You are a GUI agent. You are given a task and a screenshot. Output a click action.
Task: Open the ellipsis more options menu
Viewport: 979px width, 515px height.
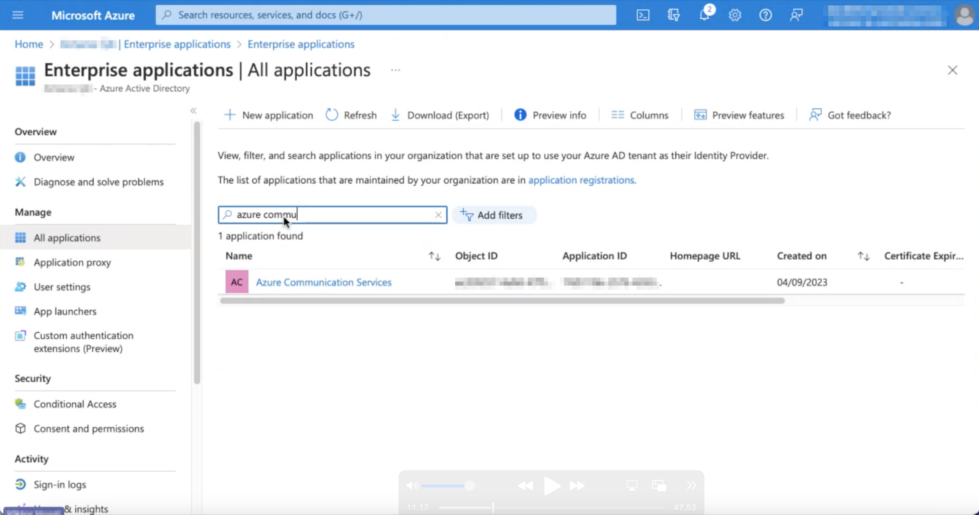click(x=395, y=70)
